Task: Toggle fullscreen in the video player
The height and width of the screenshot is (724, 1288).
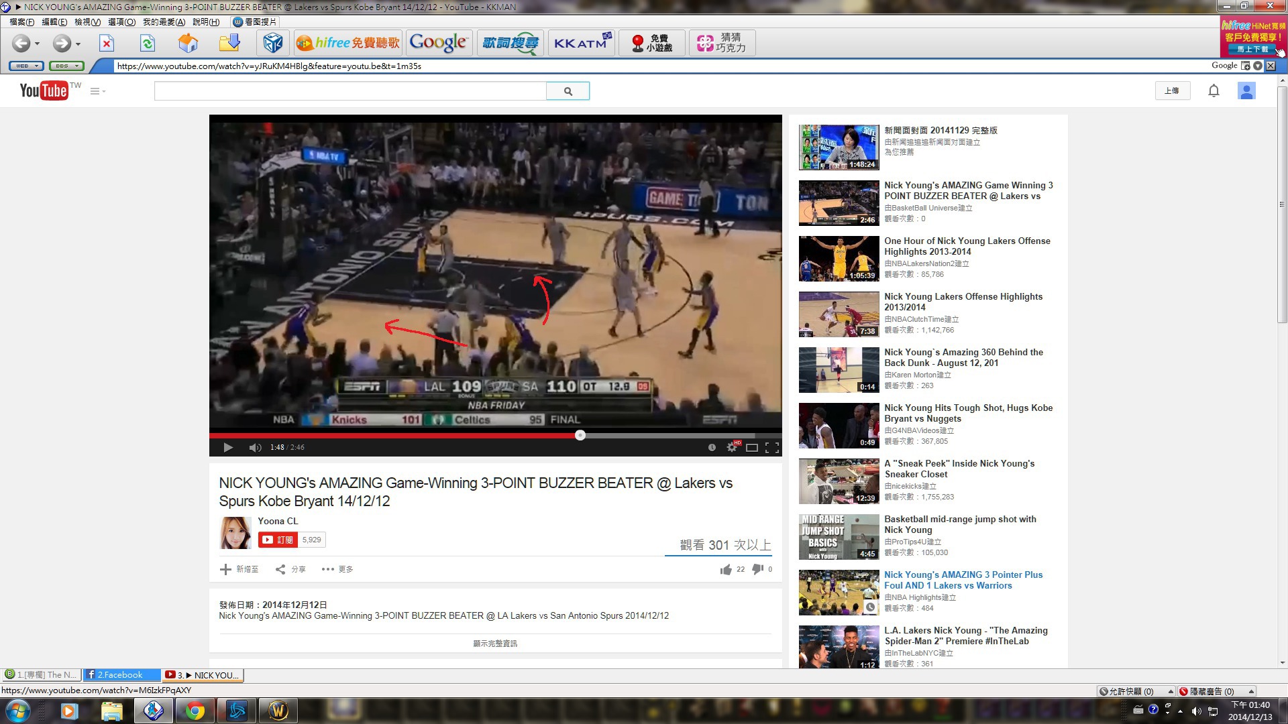Action: 772,448
